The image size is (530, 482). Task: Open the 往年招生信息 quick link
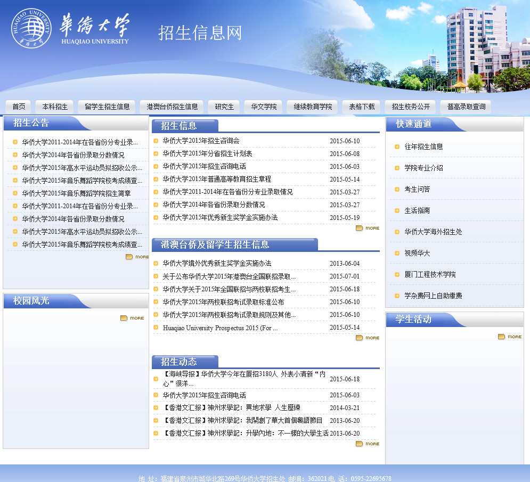[x=423, y=146]
